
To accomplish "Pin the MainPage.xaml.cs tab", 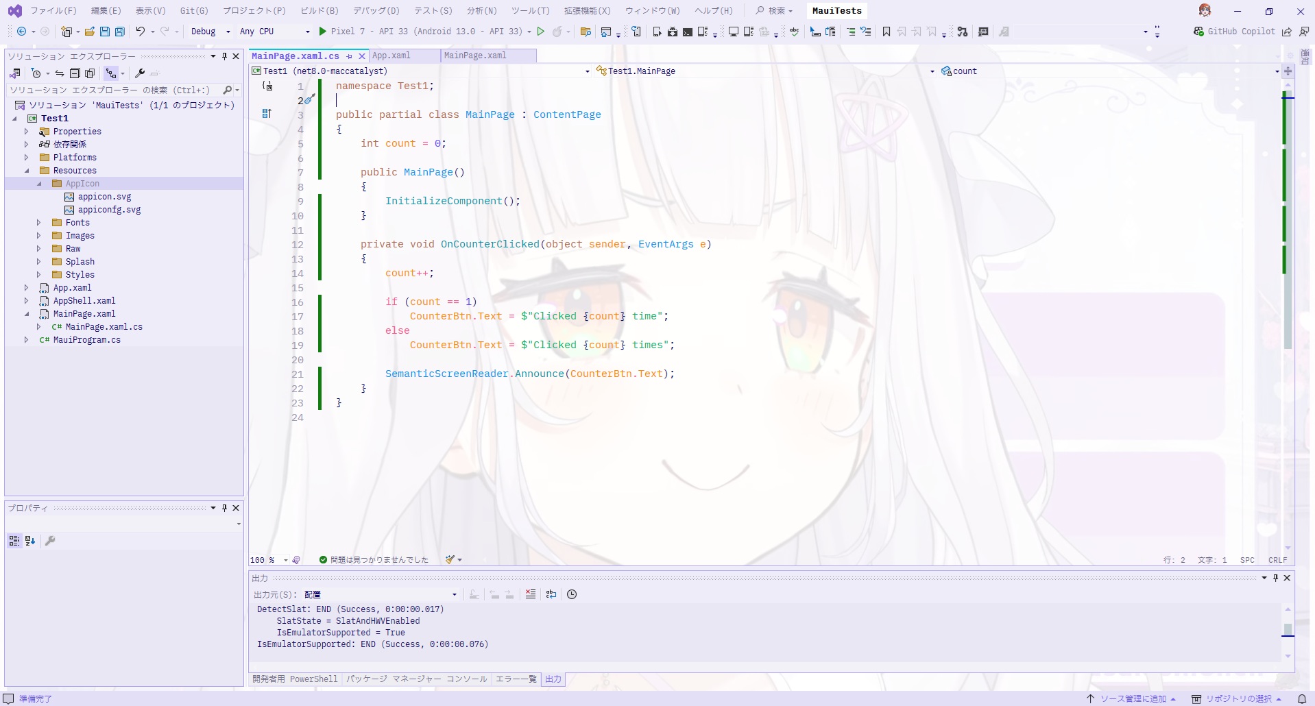I will click(350, 56).
